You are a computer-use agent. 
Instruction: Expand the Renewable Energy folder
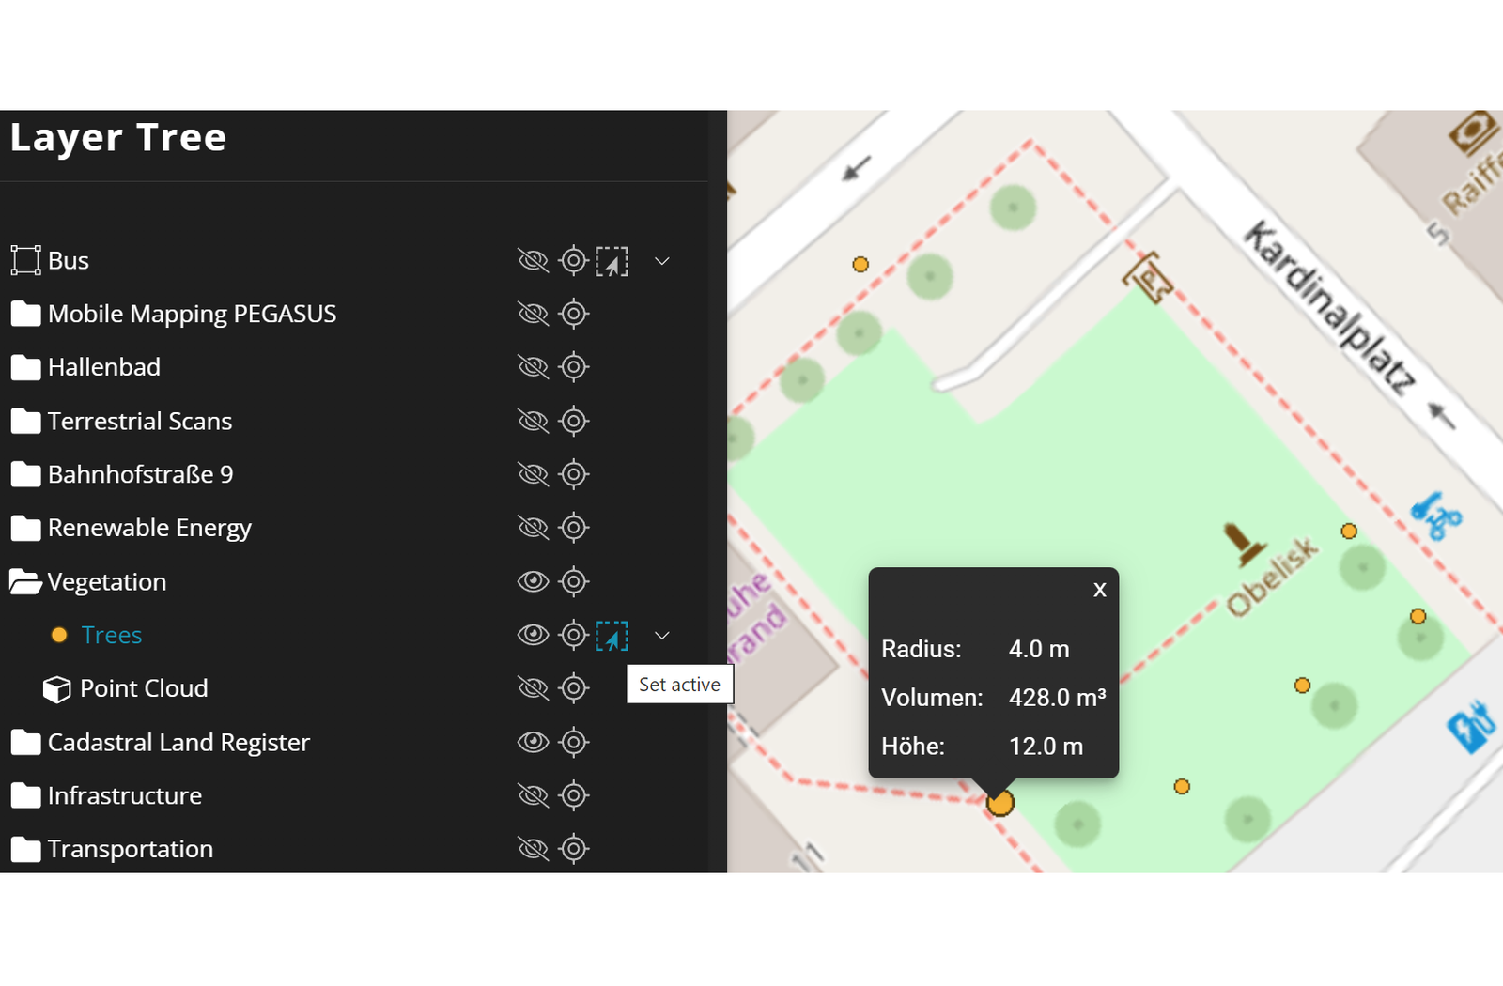pos(25,528)
